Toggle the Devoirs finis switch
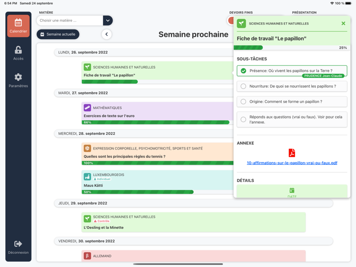This screenshot has width=356, height=267. pos(232,20)
